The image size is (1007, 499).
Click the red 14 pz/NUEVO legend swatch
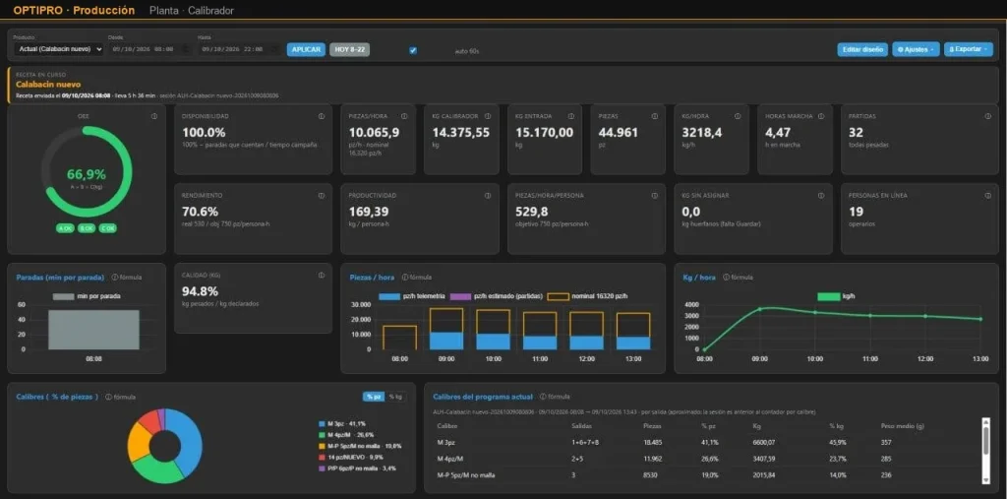[x=322, y=458]
